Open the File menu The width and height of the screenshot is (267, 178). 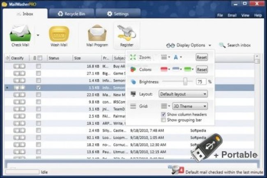[x=220, y=15]
